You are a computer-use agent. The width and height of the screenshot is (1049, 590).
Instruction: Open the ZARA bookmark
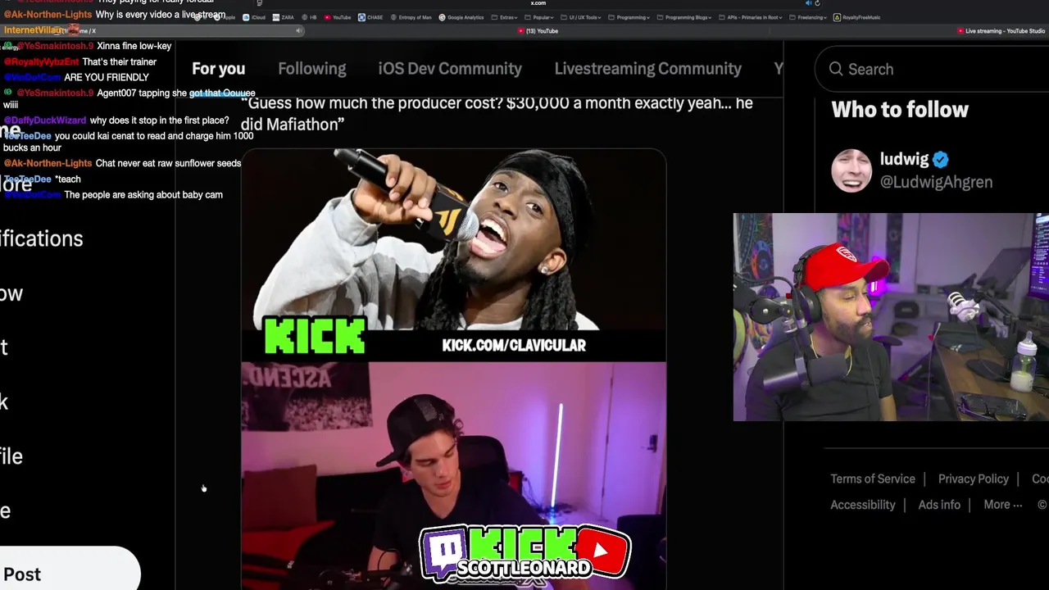(284, 17)
